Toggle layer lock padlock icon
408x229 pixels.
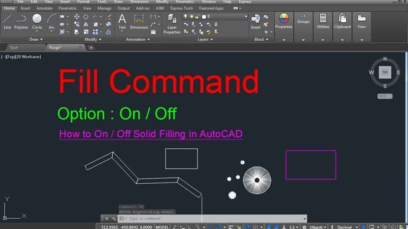[x=197, y=17]
